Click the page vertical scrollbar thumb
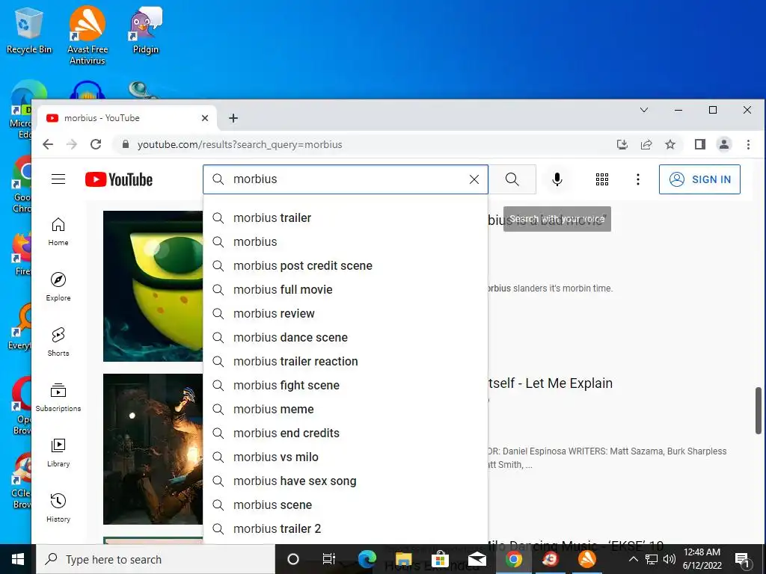The width and height of the screenshot is (766, 574). tap(759, 410)
